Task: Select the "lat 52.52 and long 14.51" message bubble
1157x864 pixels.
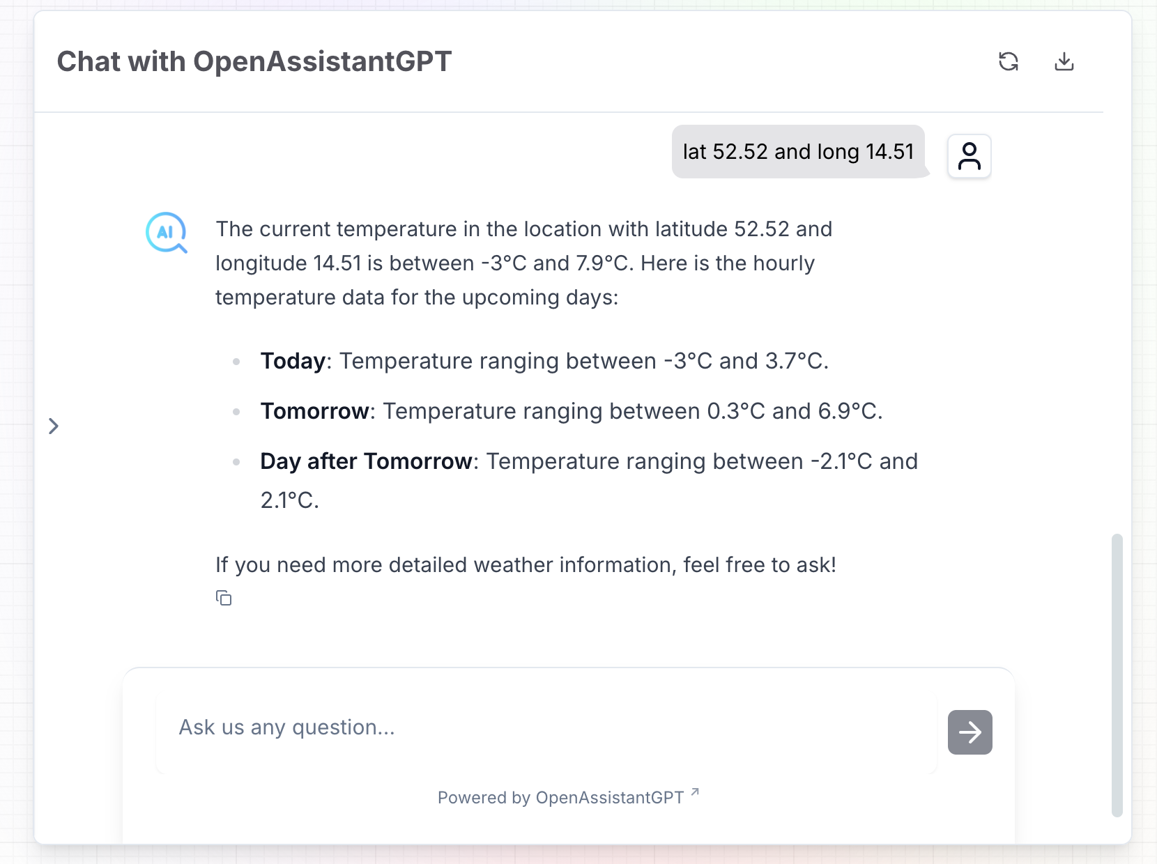Action: pos(798,152)
